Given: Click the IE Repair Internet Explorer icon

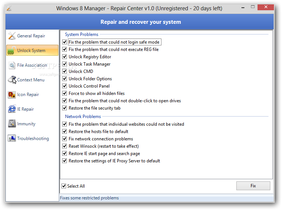Looking at the screenshot, I should [12, 109].
